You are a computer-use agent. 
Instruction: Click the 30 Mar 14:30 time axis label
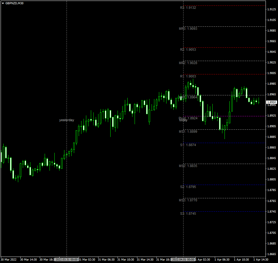click(28, 260)
